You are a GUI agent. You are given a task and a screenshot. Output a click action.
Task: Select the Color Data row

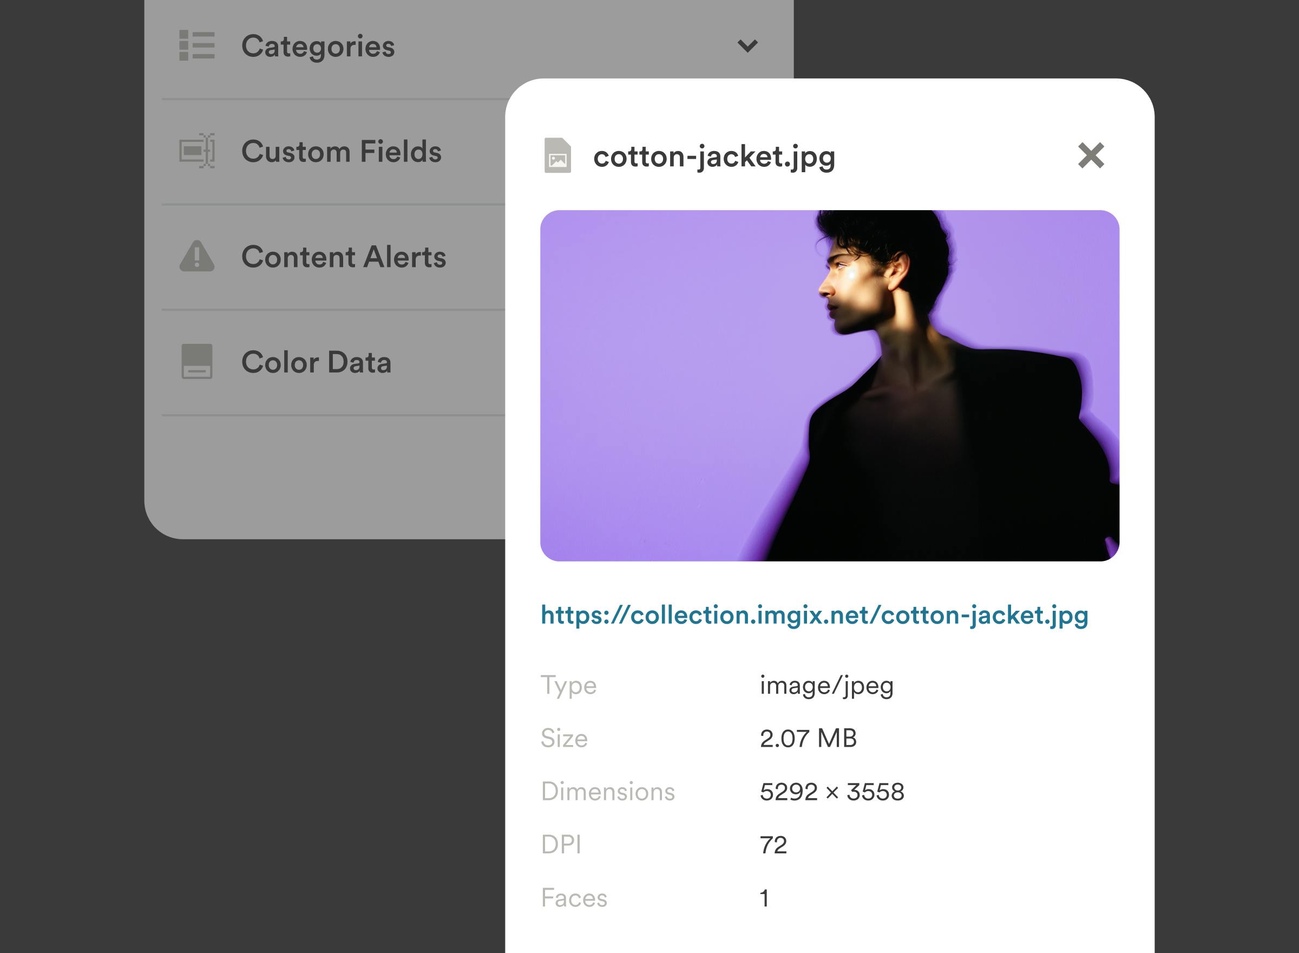[316, 362]
